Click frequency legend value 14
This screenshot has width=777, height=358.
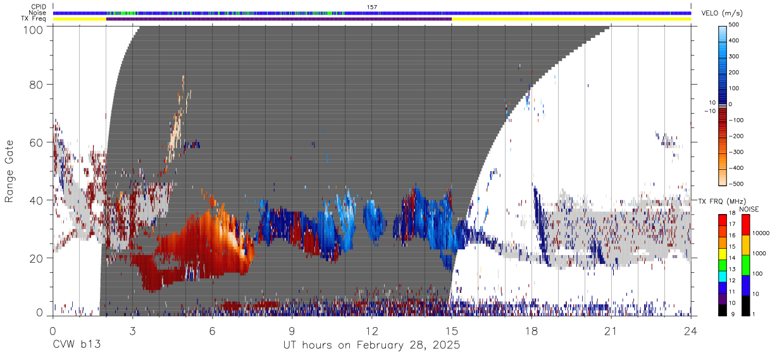[731, 259]
